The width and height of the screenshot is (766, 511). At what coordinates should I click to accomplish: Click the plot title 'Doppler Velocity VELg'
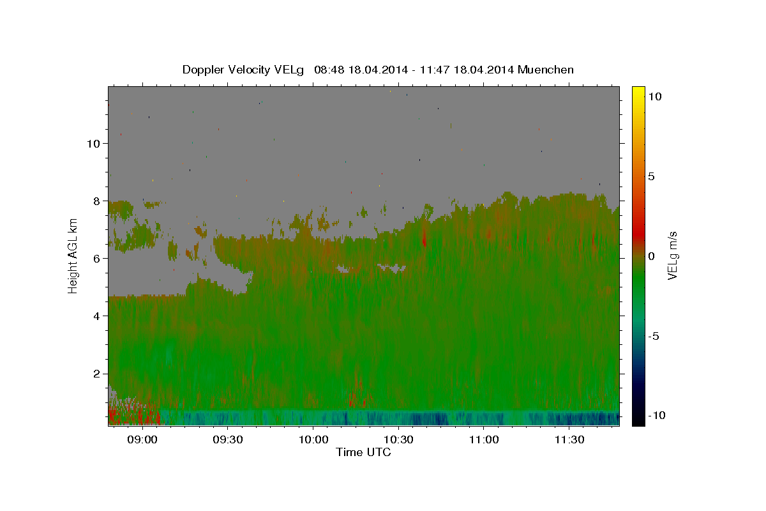point(243,70)
